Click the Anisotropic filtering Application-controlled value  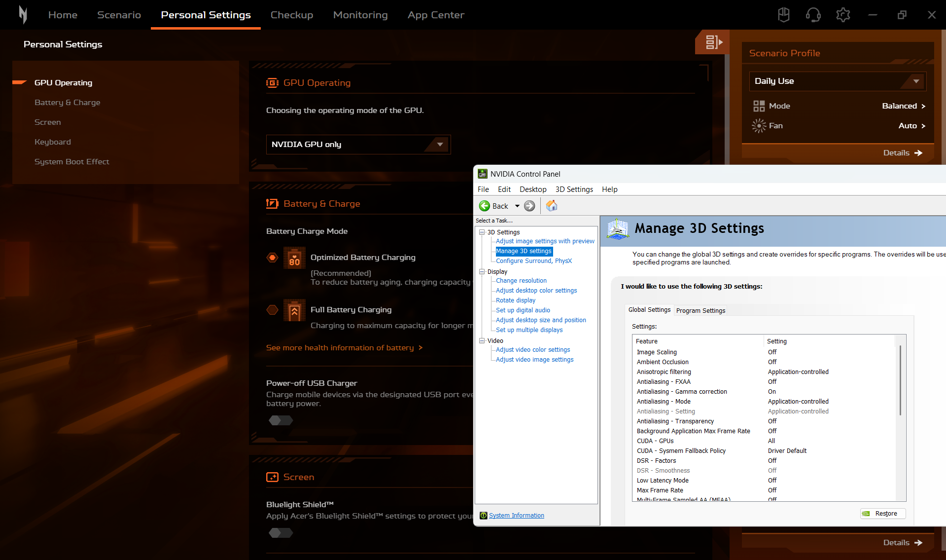pos(798,372)
